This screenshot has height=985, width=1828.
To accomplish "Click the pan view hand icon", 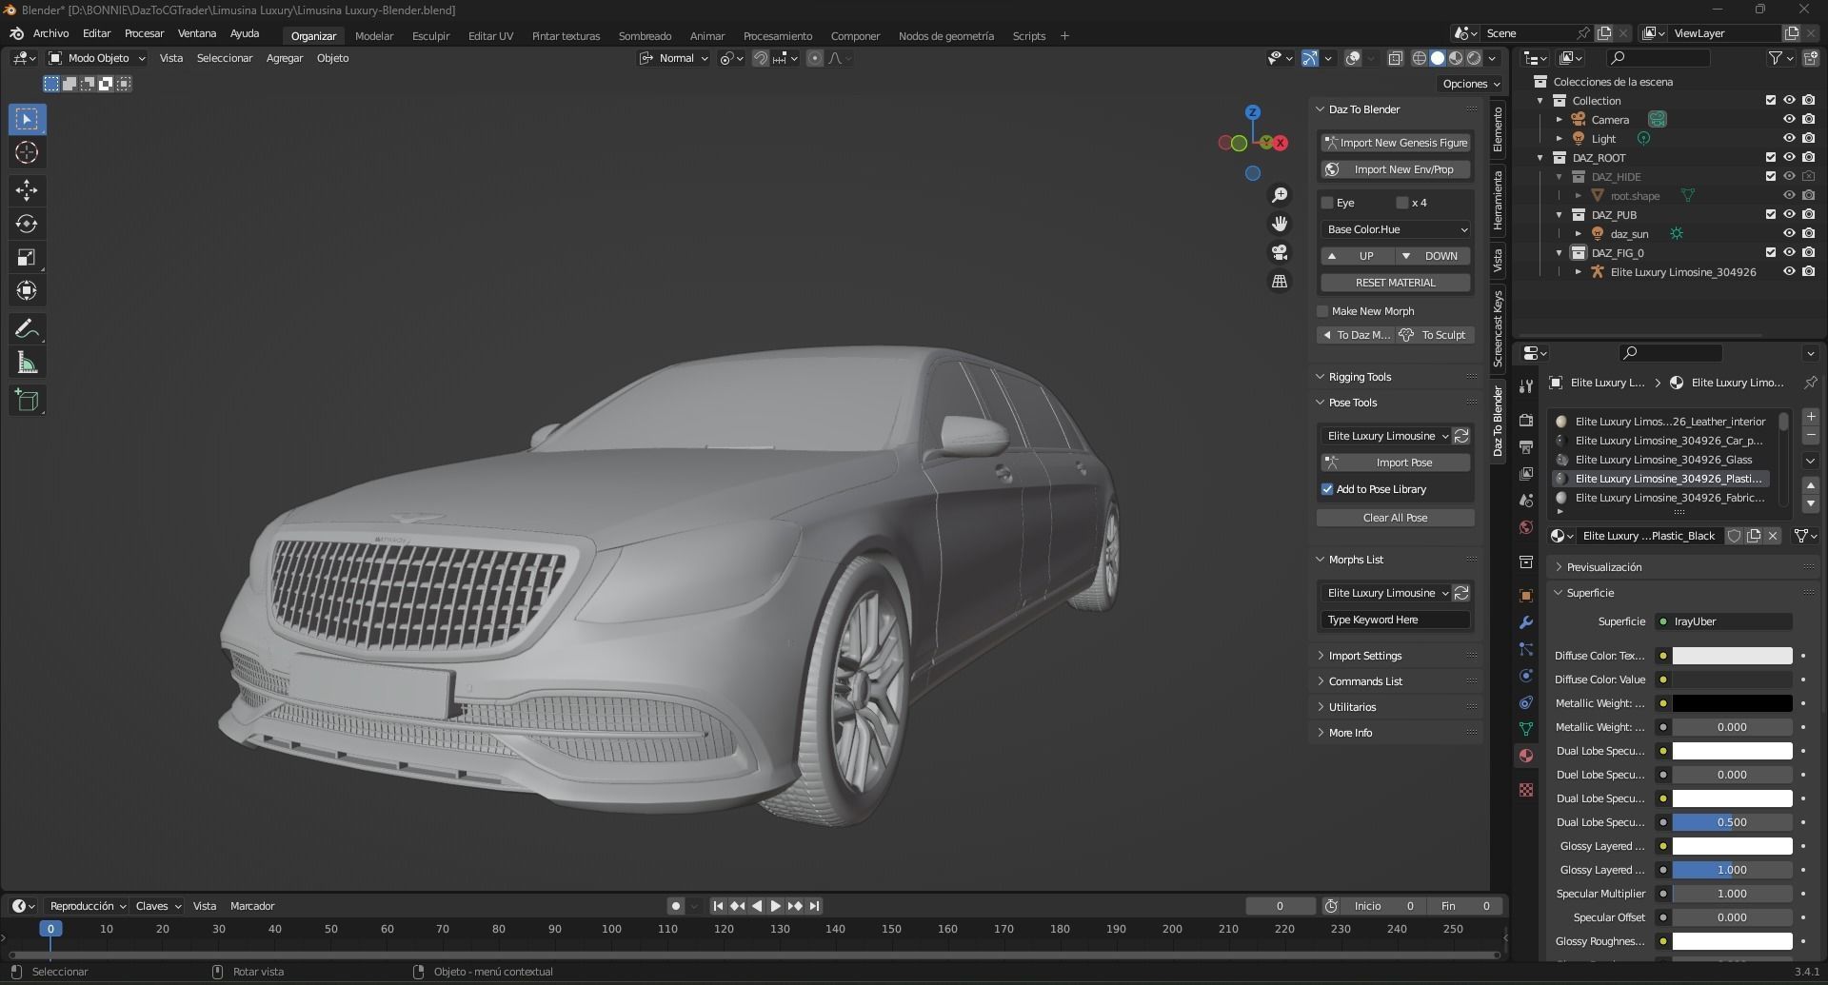I will (1280, 224).
